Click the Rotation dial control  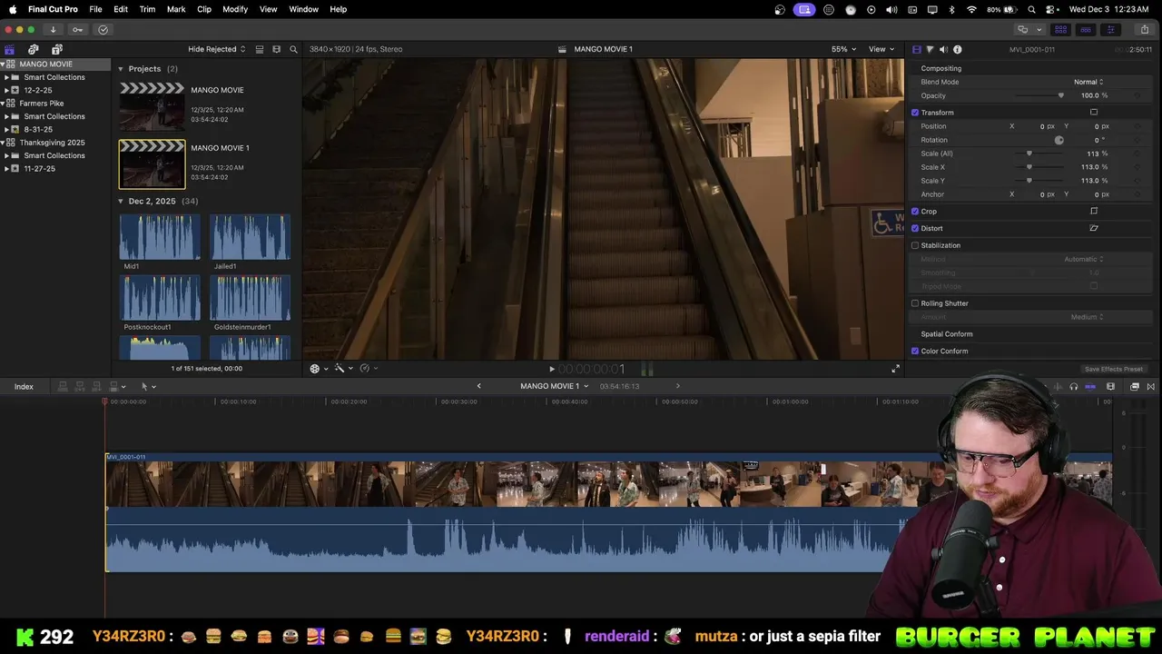tap(1059, 140)
